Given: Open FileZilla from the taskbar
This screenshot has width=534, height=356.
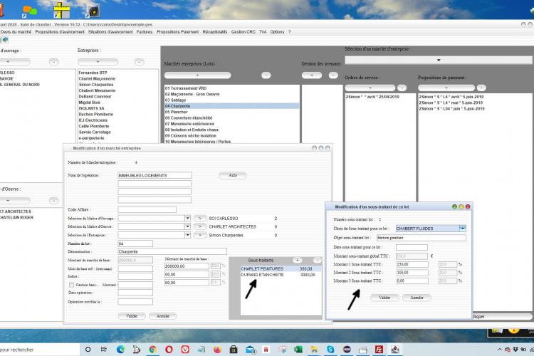Looking at the screenshot, I should pyautogui.click(x=379, y=350).
